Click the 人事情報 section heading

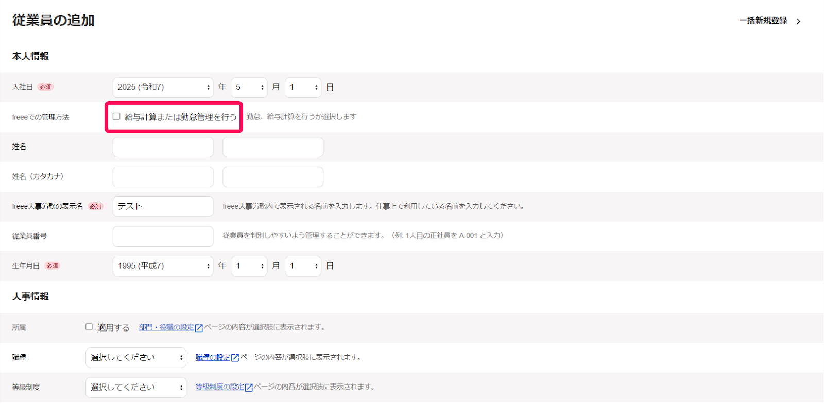(x=30, y=297)
